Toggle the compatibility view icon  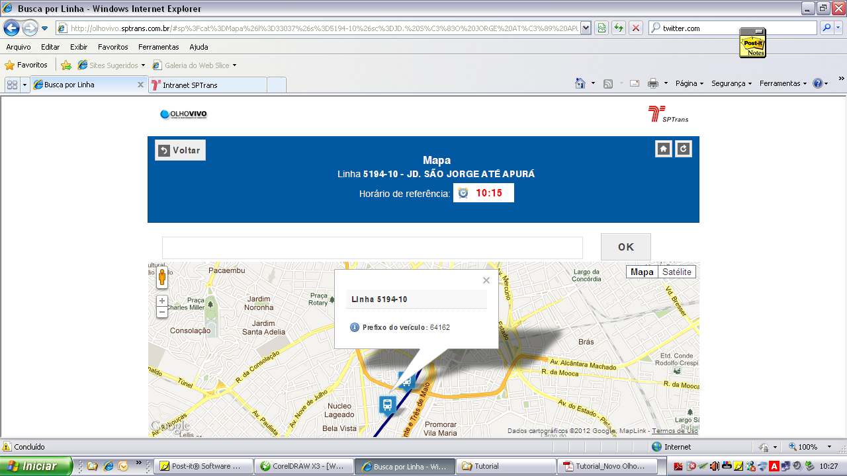(602, 28)
